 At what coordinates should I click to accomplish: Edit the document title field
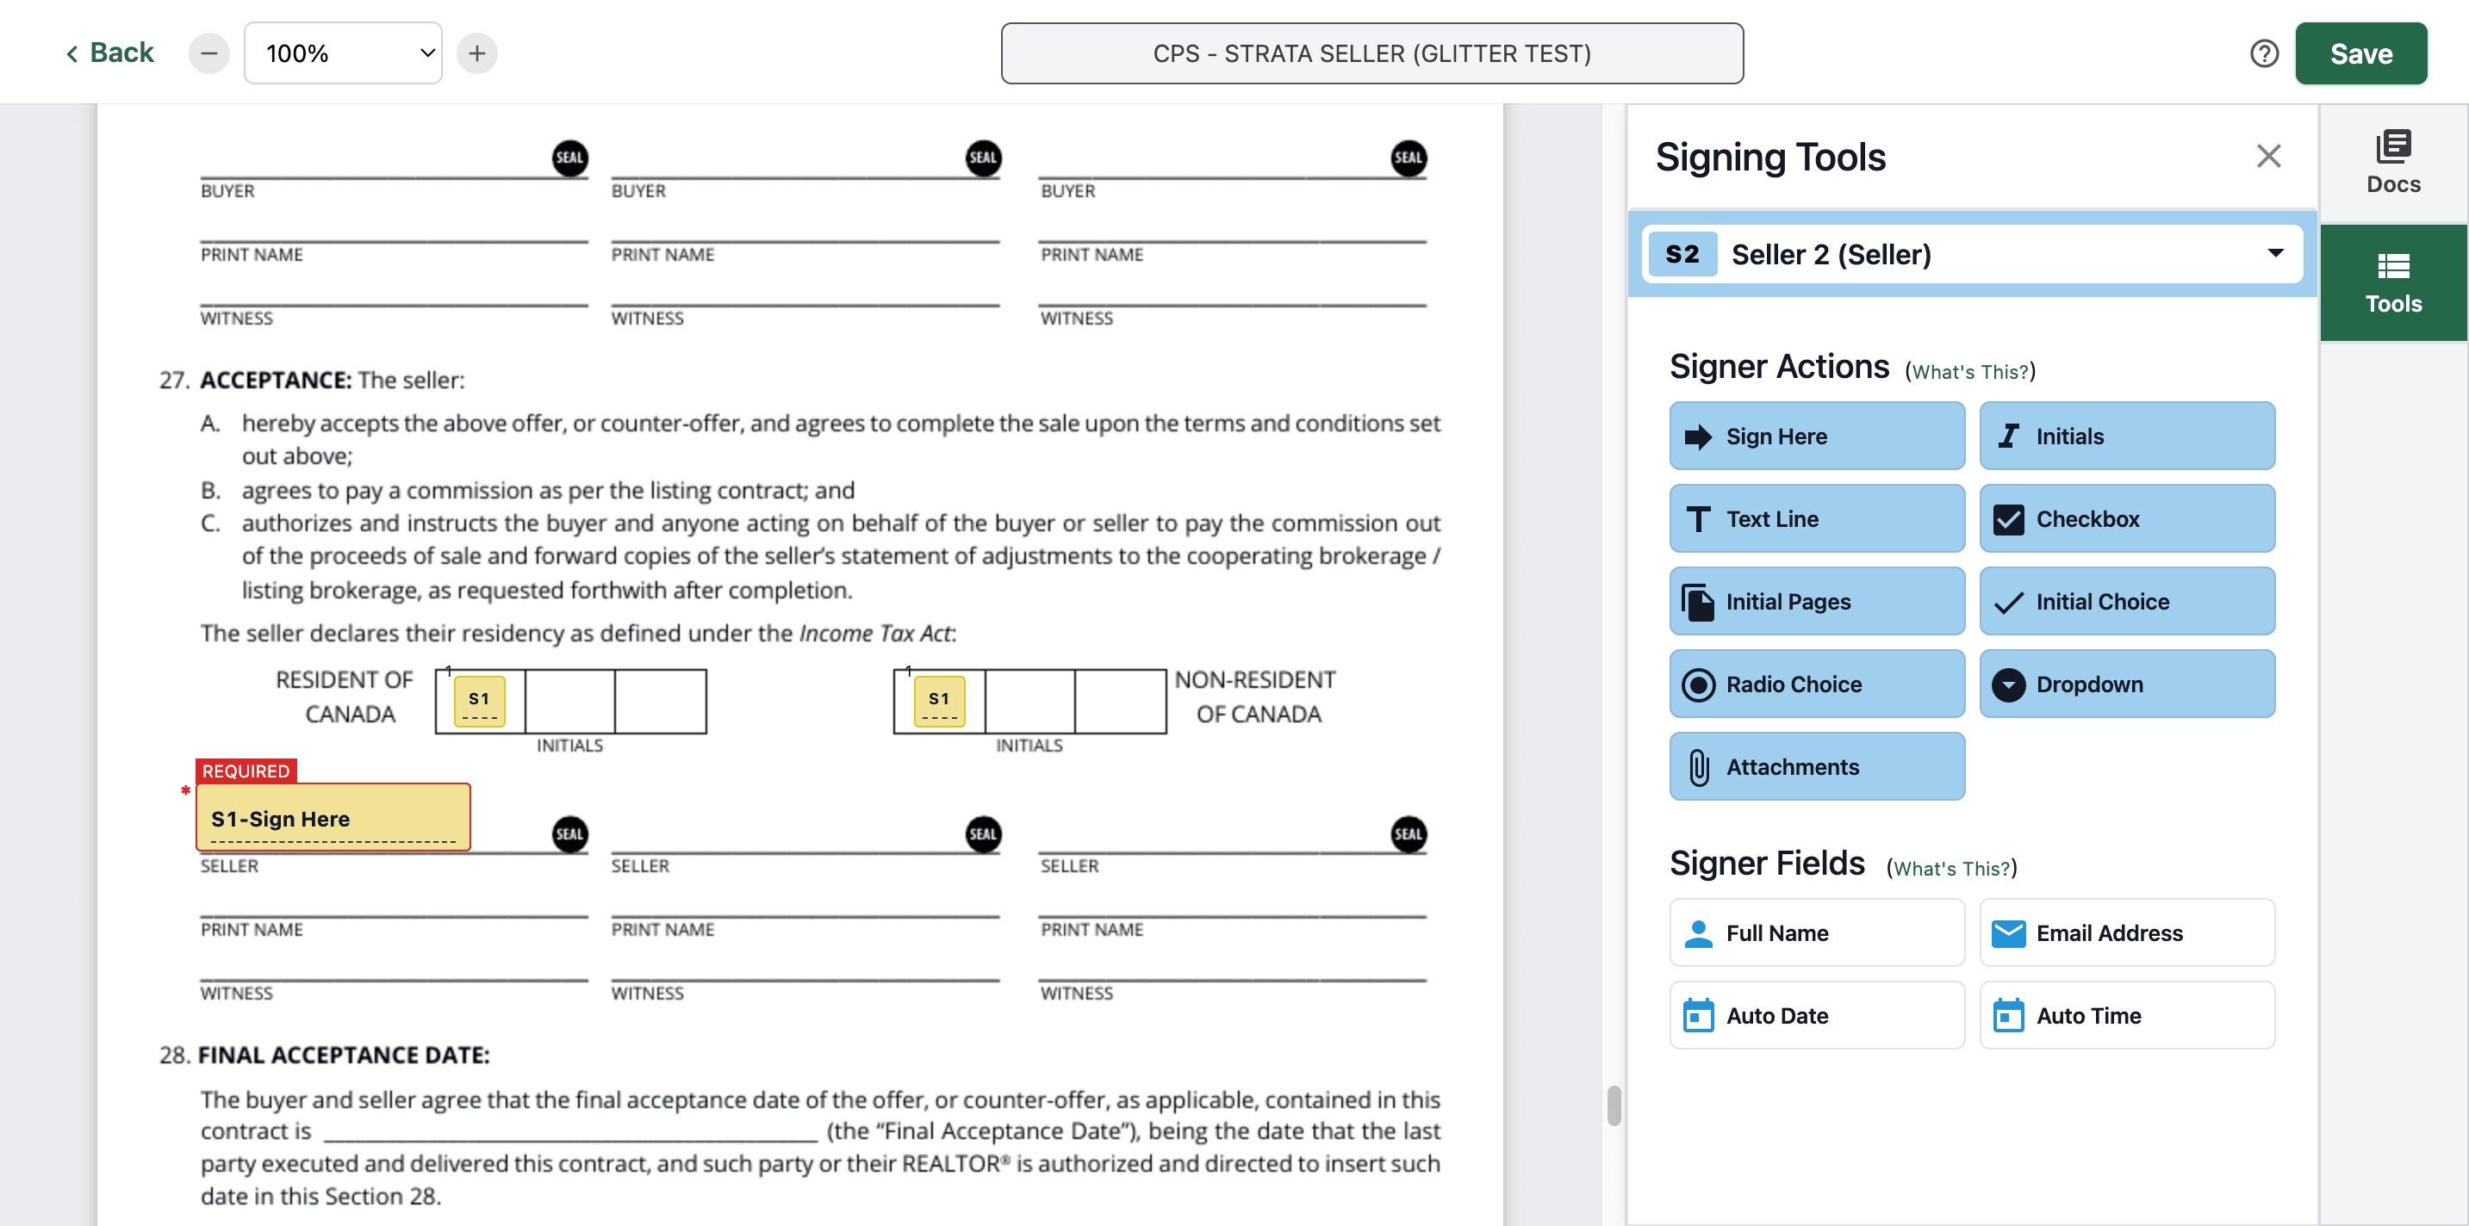1371,53
